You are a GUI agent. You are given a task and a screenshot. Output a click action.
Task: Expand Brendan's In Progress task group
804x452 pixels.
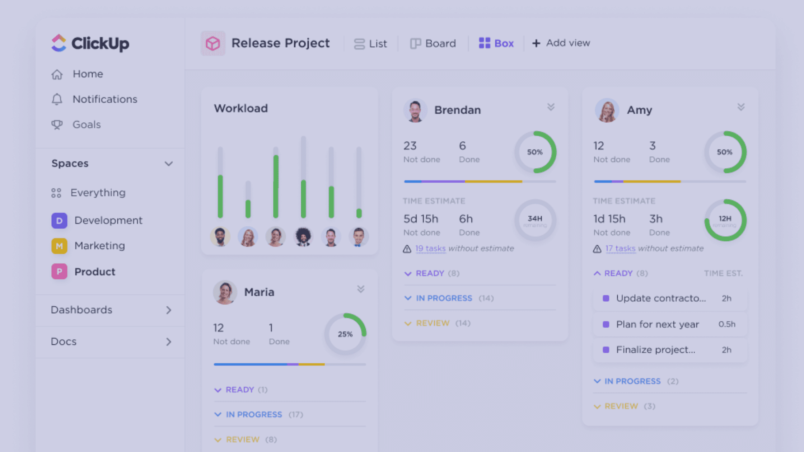pos(444,298)
